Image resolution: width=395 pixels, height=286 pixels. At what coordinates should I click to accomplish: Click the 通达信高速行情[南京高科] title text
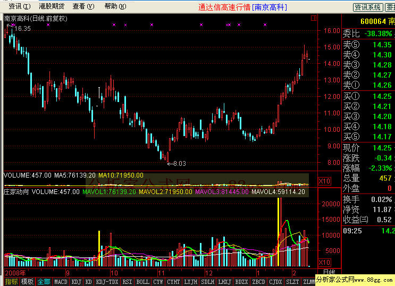(x=242, y=7)
